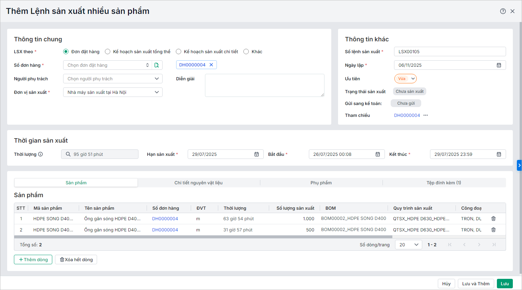Click the order lookup icon beside Số đơn hàng

(x=157, y=65)
